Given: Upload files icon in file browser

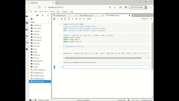Looking at the screenshot, I should 43,15.
